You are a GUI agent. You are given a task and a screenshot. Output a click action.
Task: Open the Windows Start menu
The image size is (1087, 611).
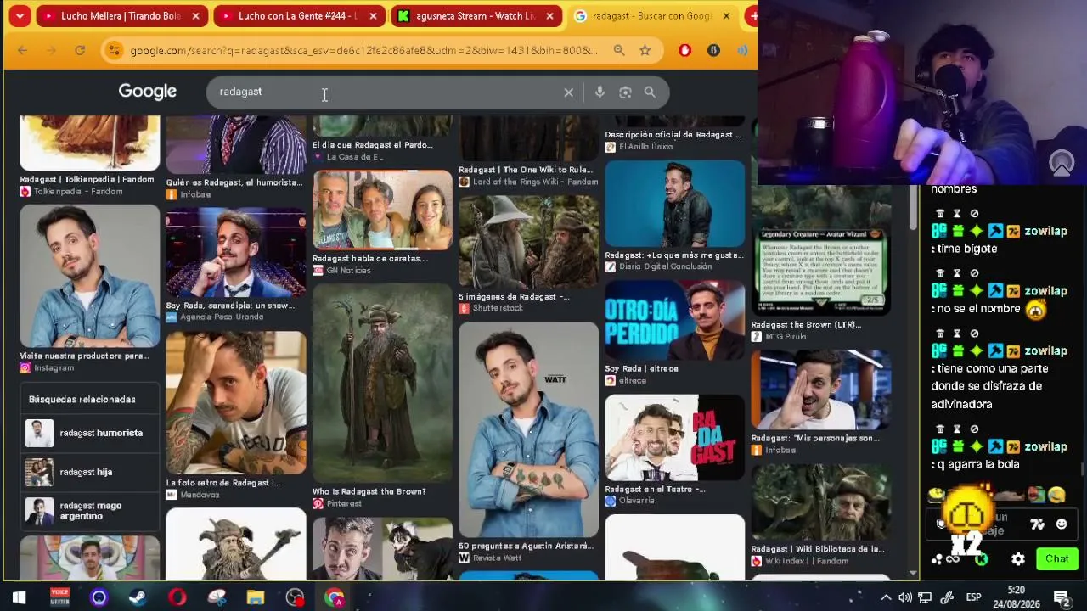19,597
